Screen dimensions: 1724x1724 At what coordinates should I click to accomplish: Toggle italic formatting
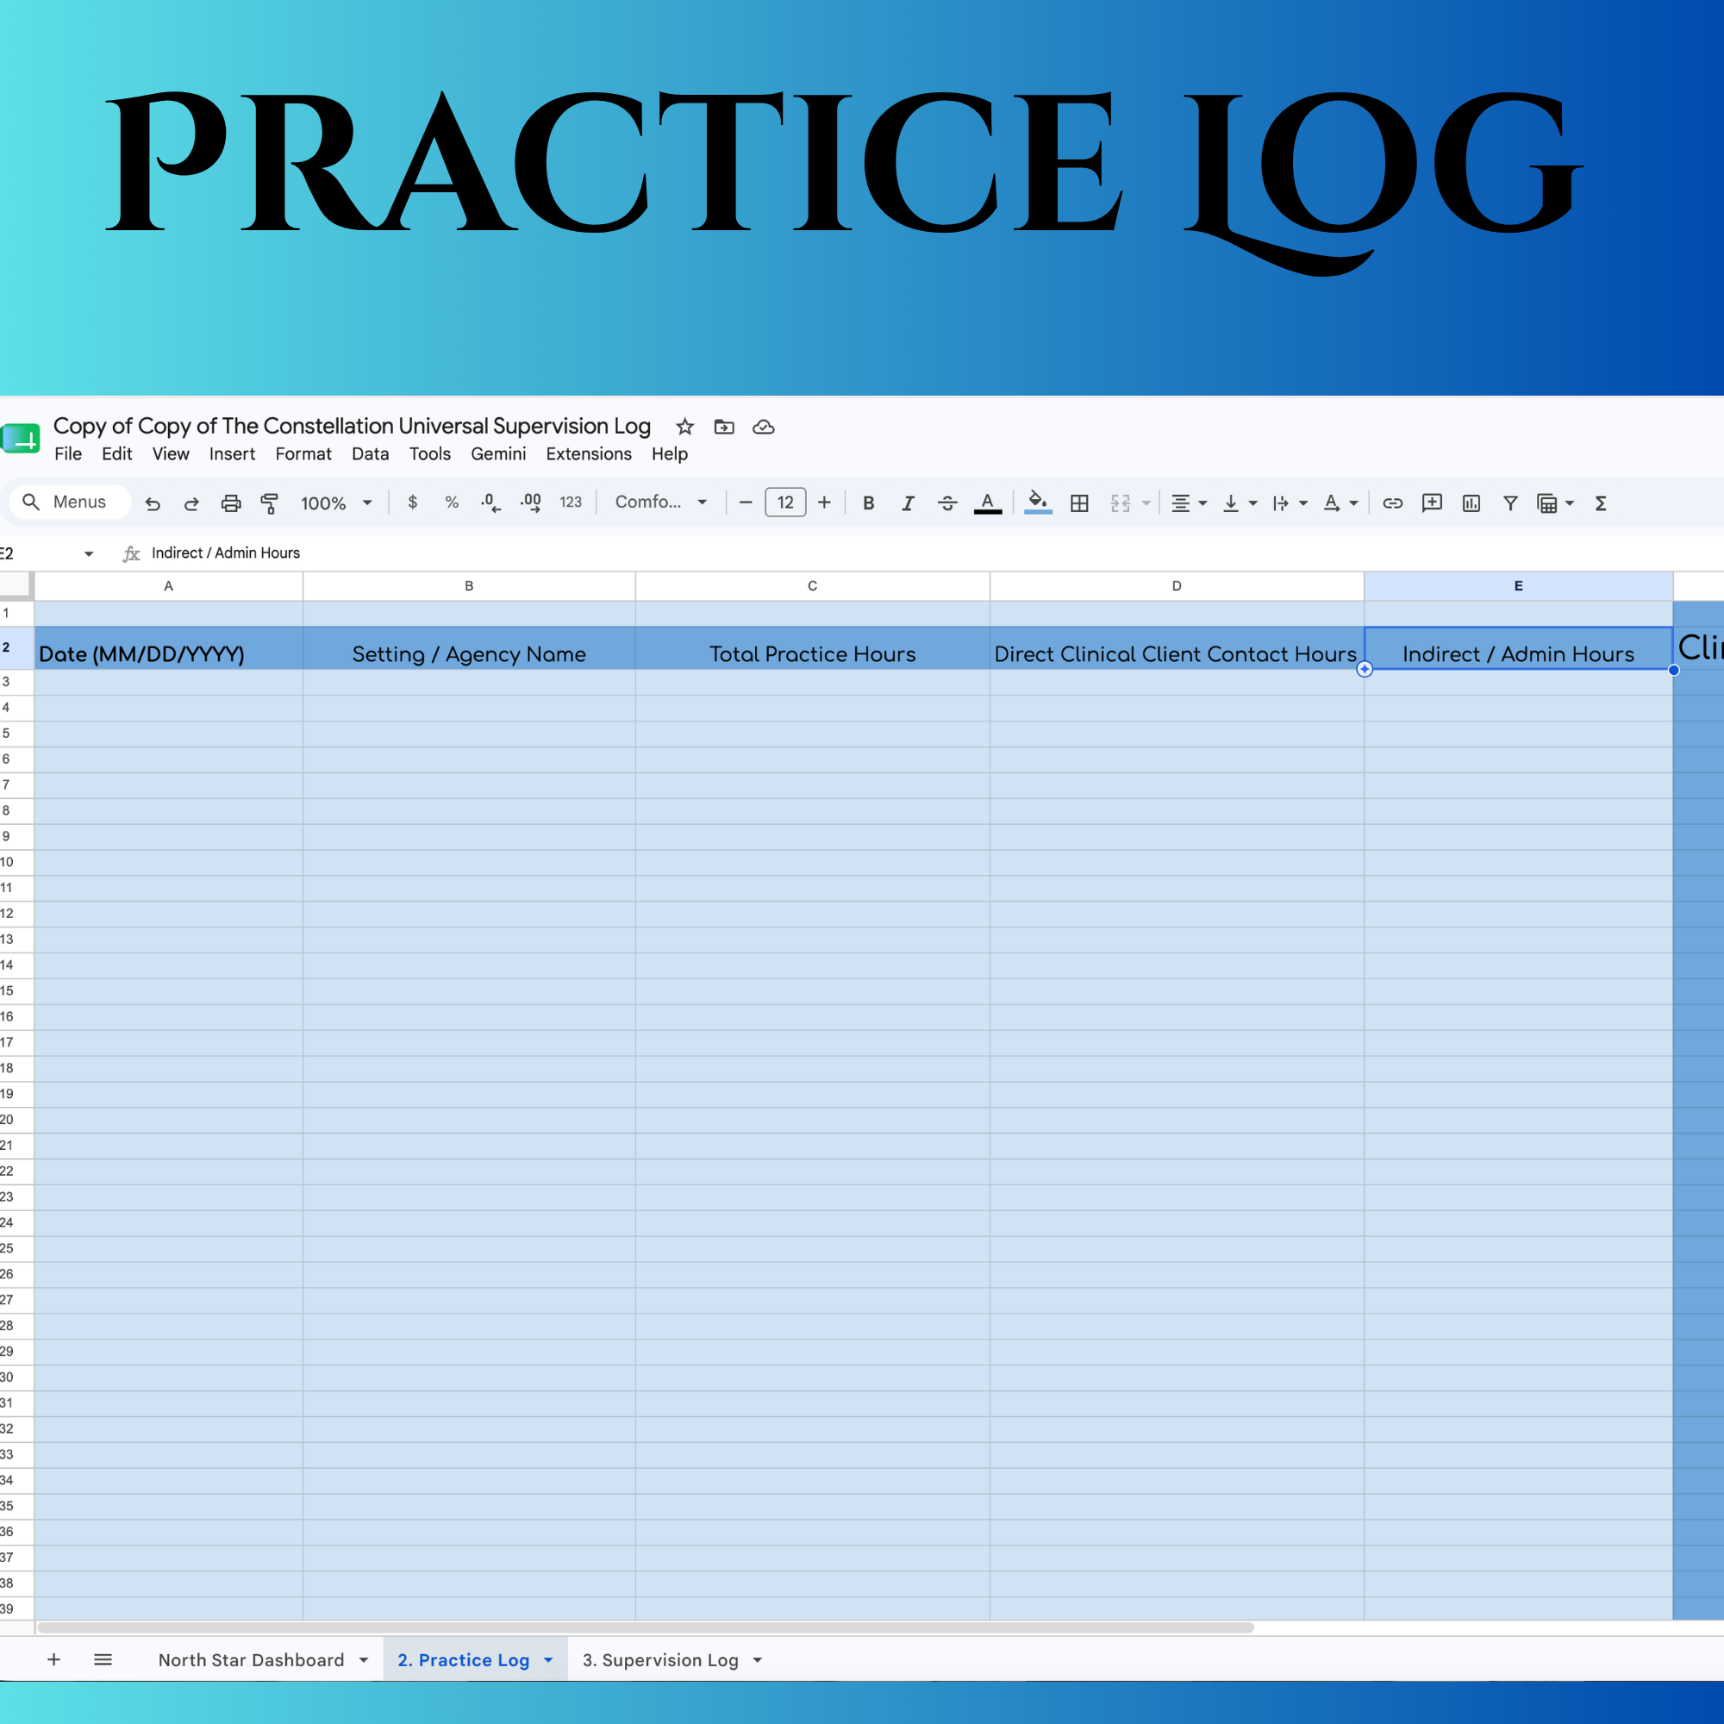(x=908, y=503)
